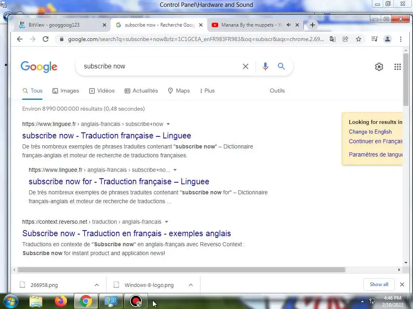Click the screen recorder taskbar icon
This screenshot has height=309, width=413.
(x=136, y=301)
